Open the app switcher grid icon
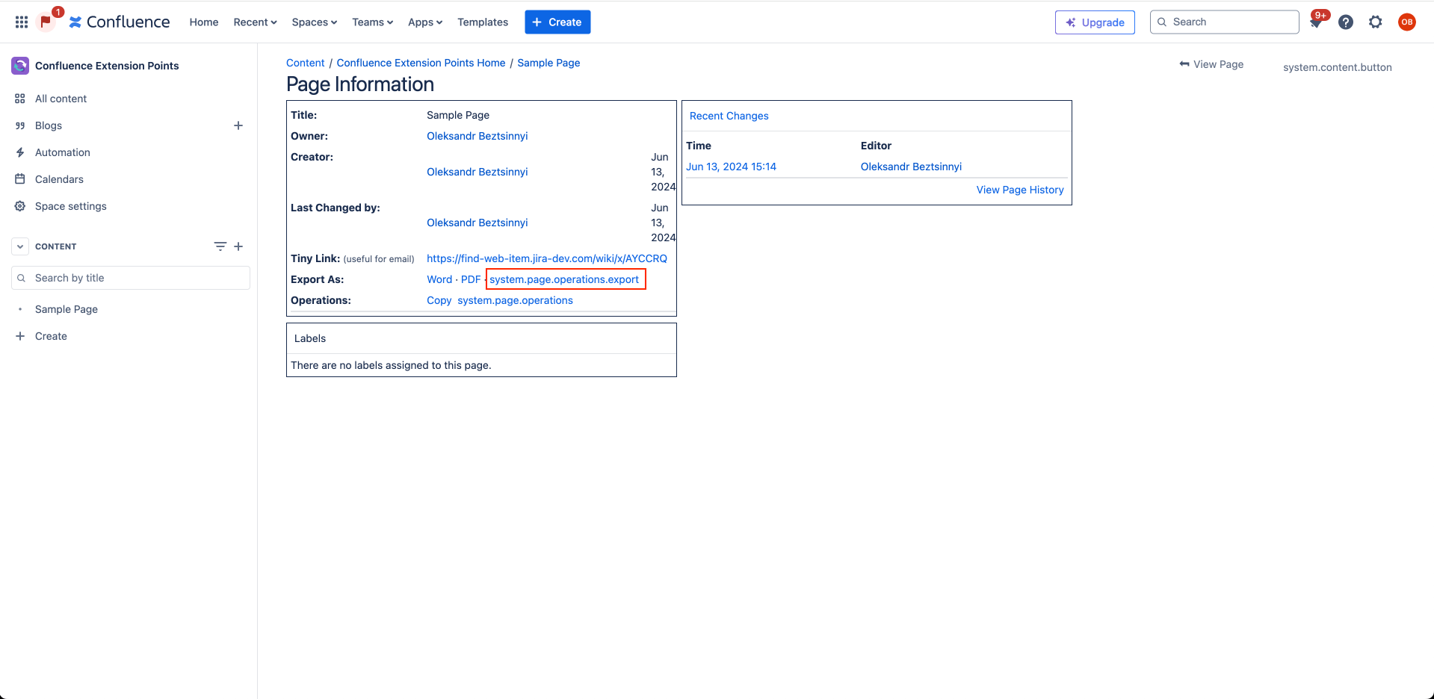 point(22,22)
